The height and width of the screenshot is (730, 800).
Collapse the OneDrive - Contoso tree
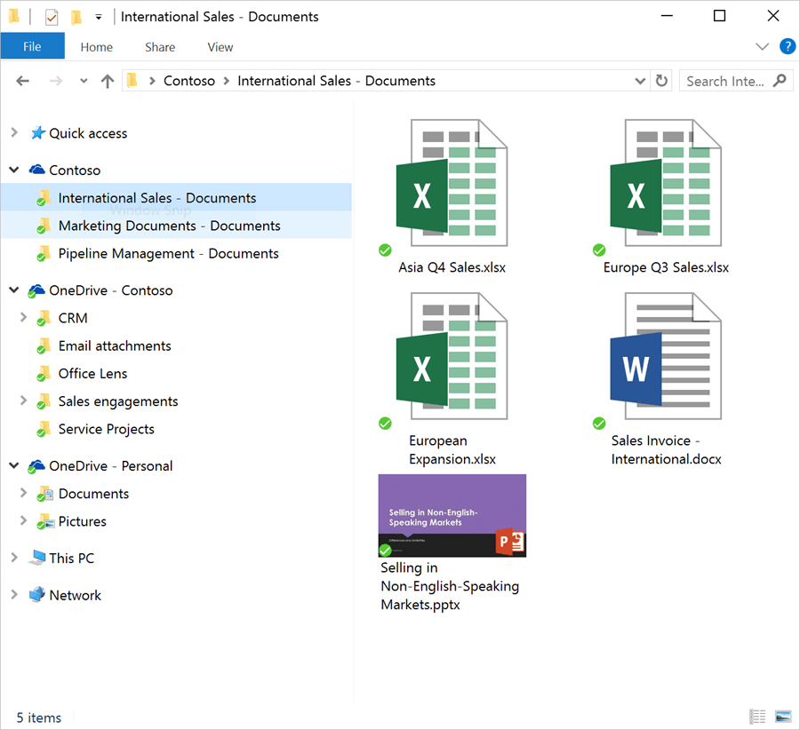point(12,290)
